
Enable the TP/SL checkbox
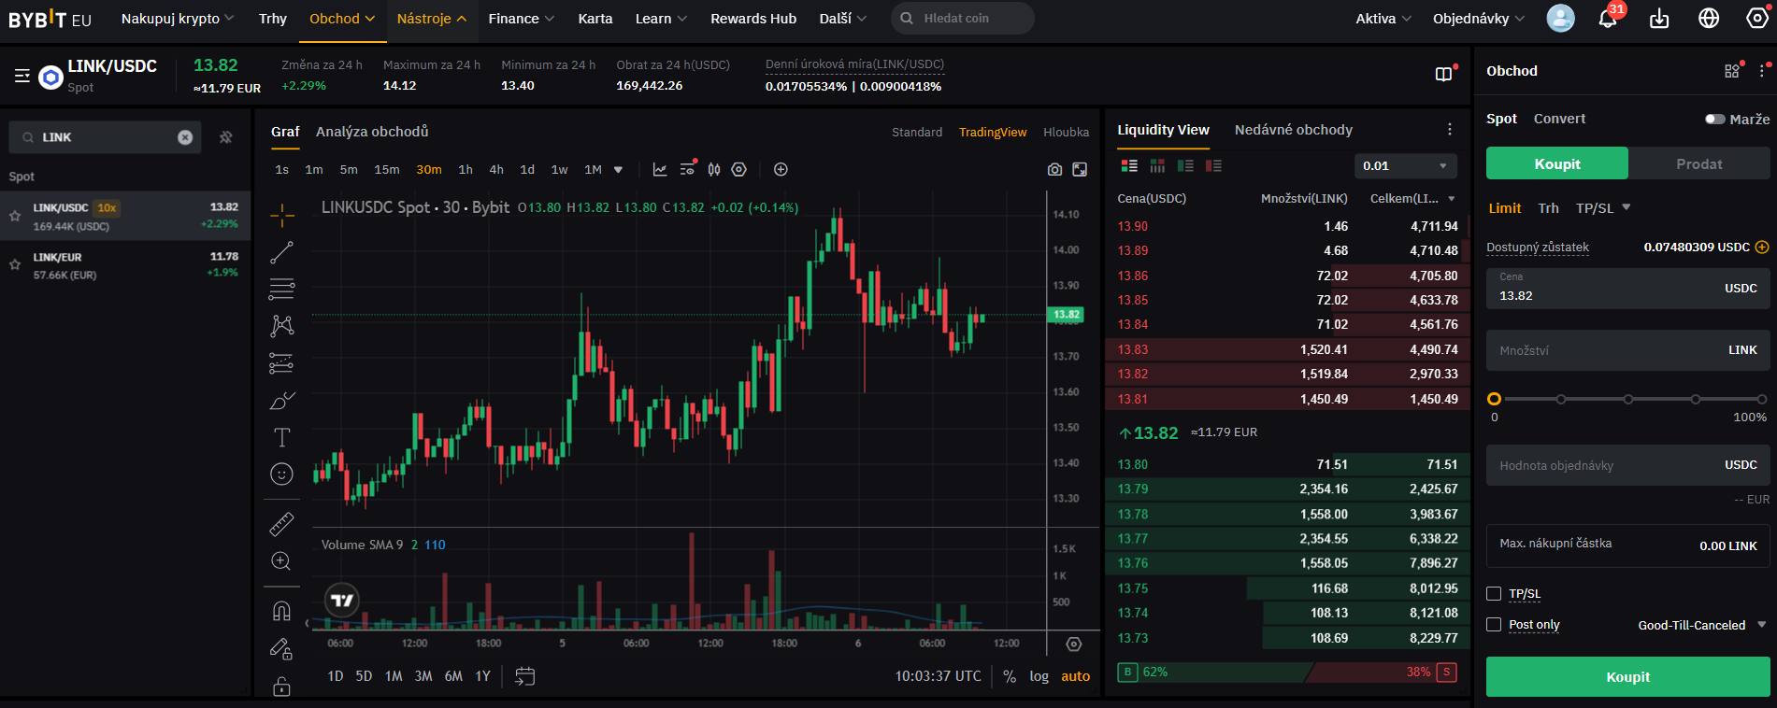coord(1494,594)
